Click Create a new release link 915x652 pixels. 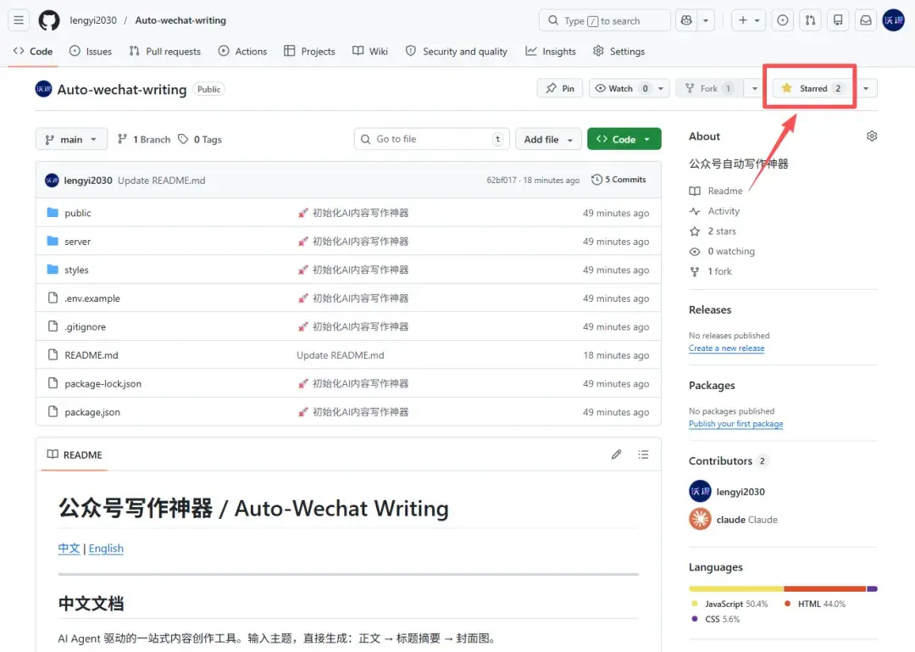point(727,348)
